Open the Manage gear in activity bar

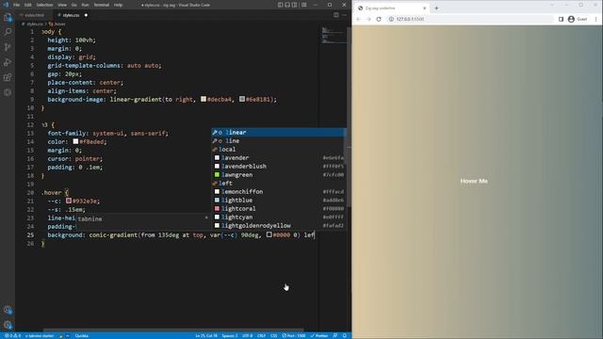click(8, 325)
